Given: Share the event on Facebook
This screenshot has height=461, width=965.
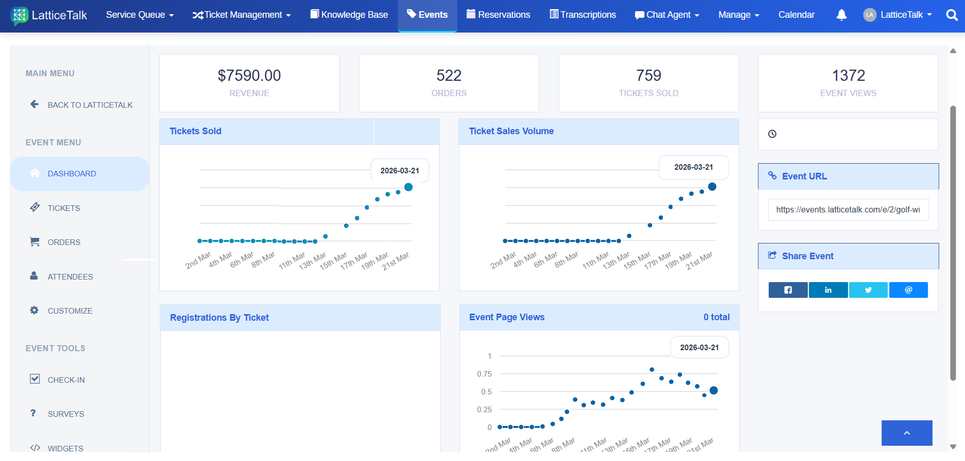Looking at the screenshot, I should click(787, 290).
